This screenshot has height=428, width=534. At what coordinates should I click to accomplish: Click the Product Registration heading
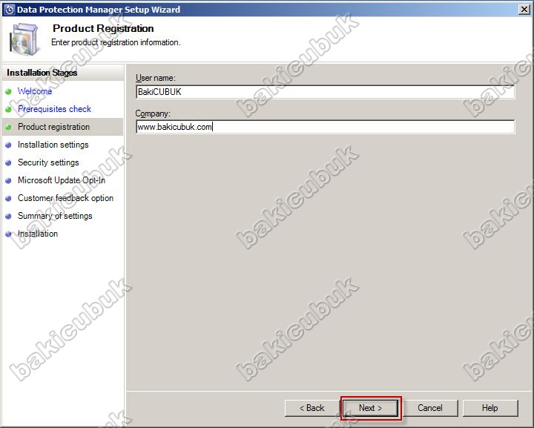(x=103, y=28)
